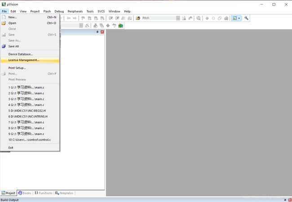Switch to the Functions tab
Image resolution: width=292 pixels, height=202 pixels.
(x=44, y=193)
